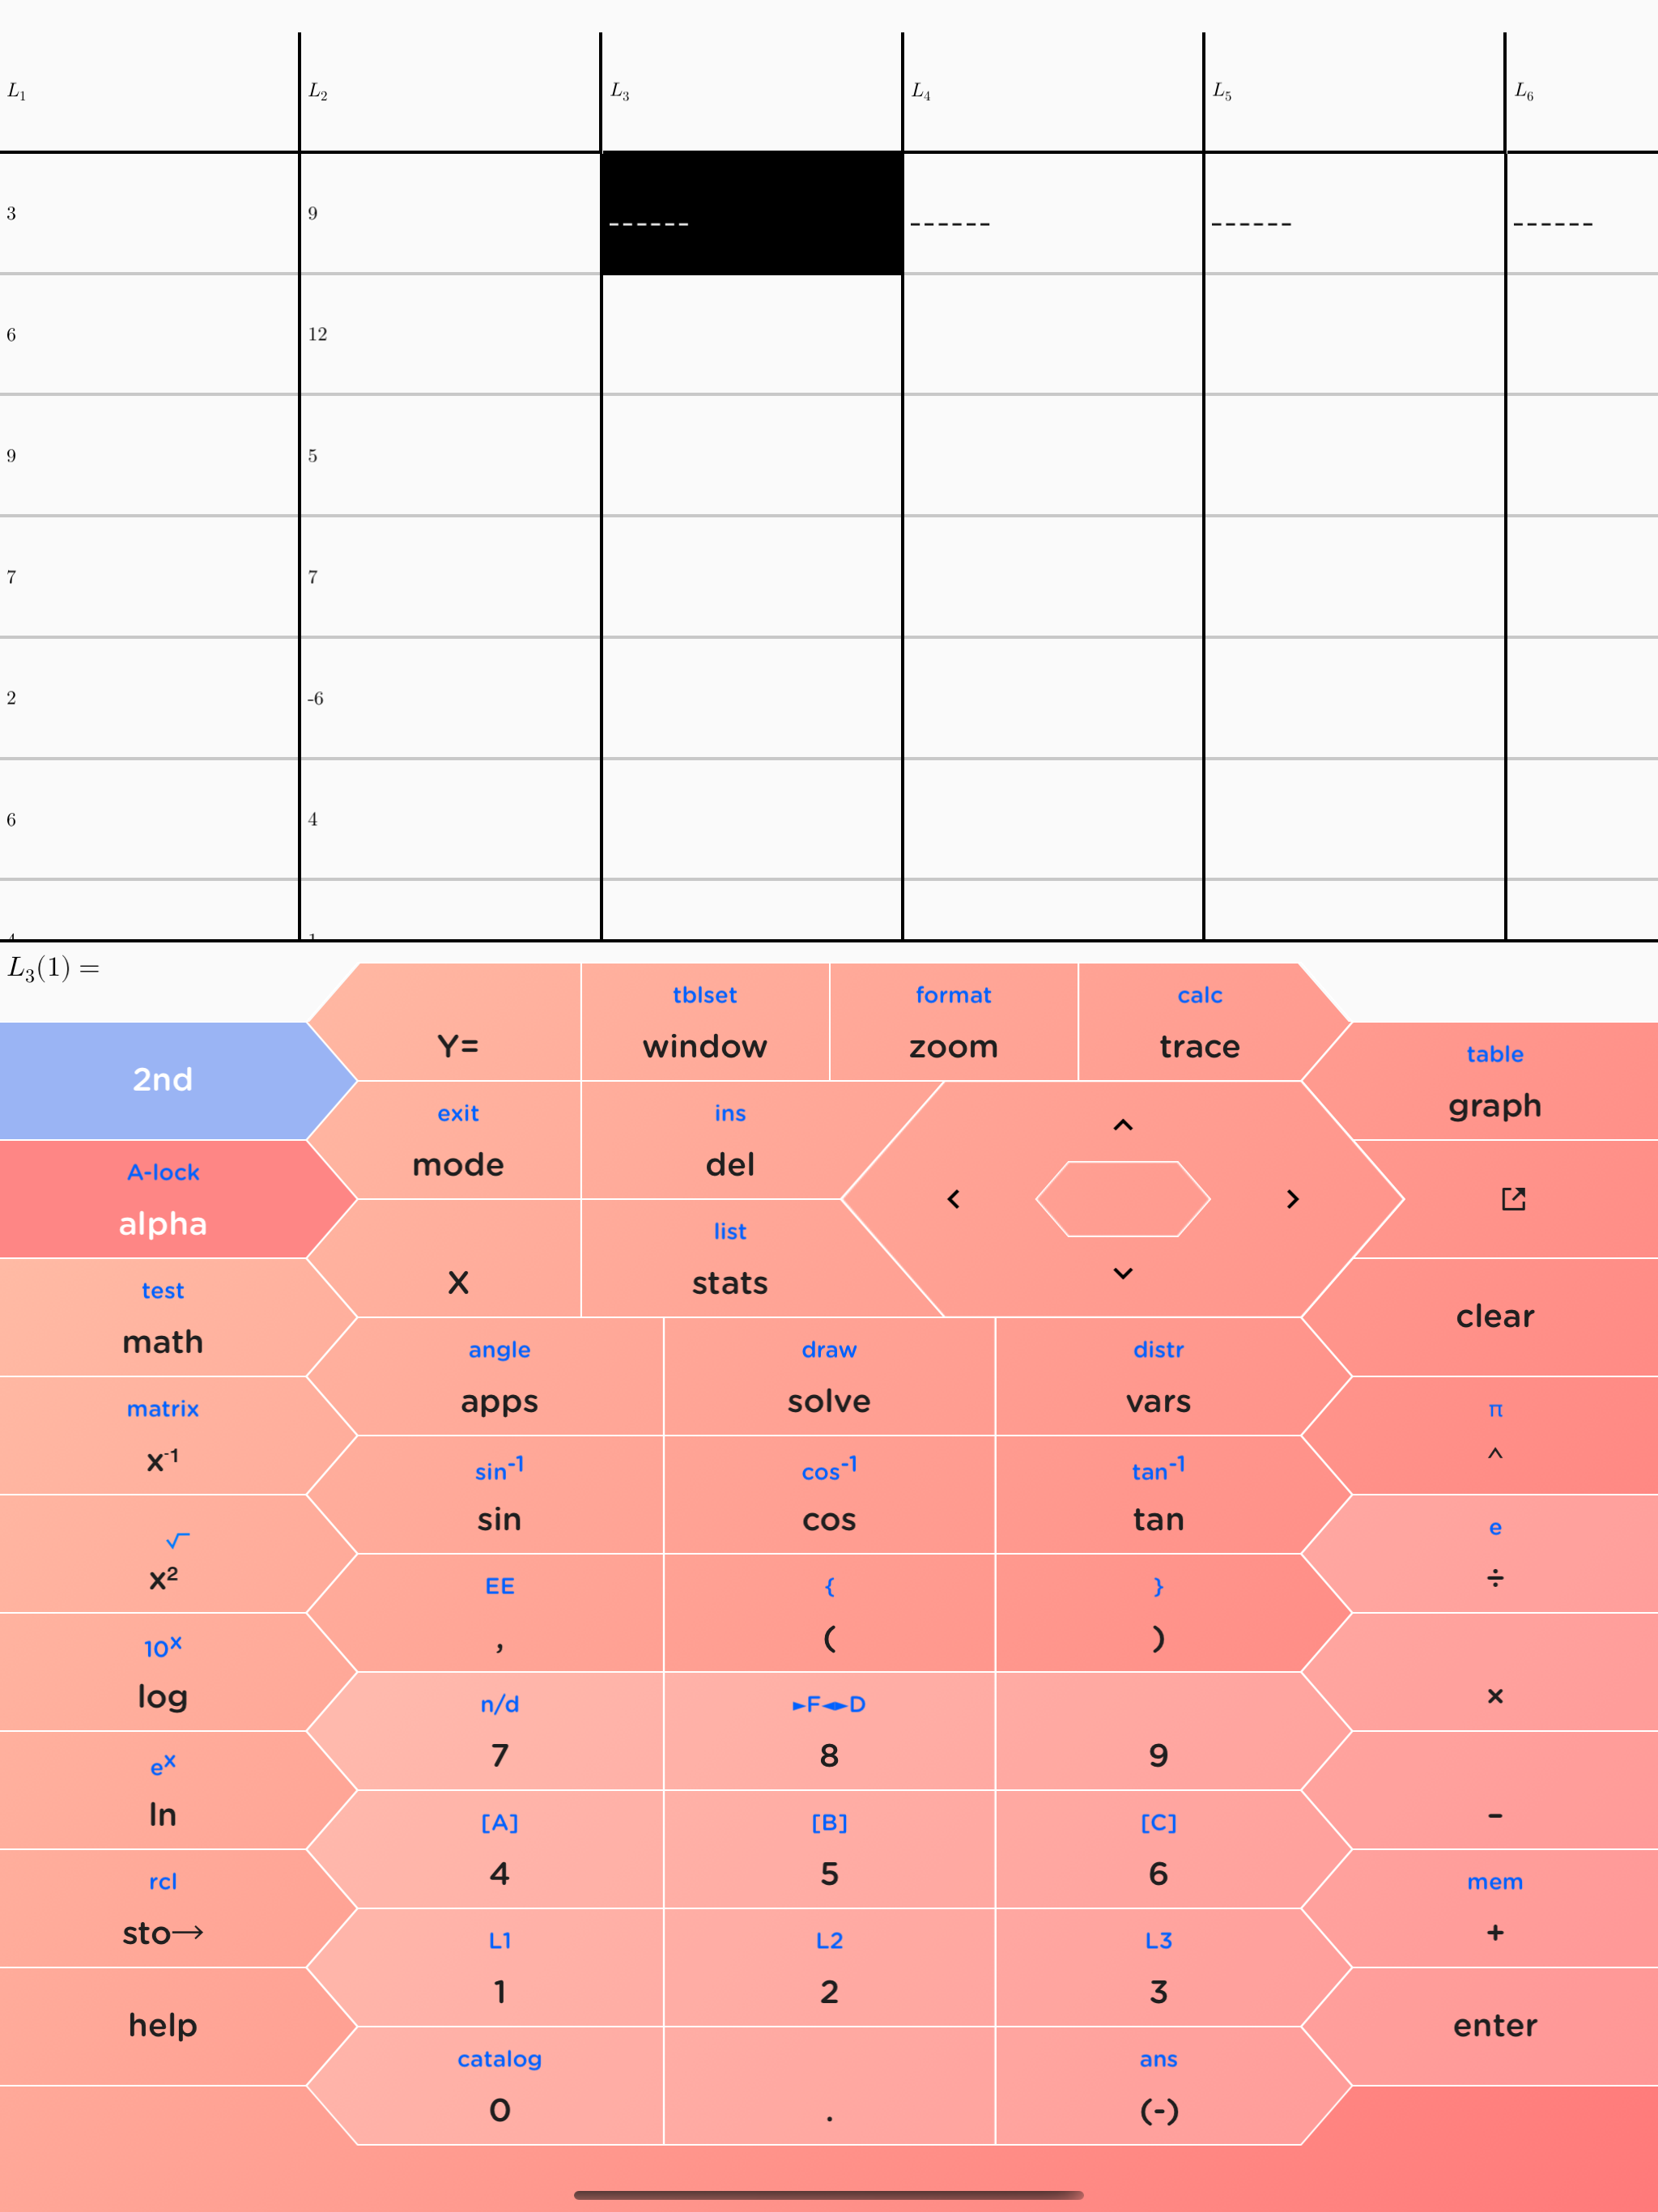
Task: Select the L2 cell containing 12
Action: point(450,334)
